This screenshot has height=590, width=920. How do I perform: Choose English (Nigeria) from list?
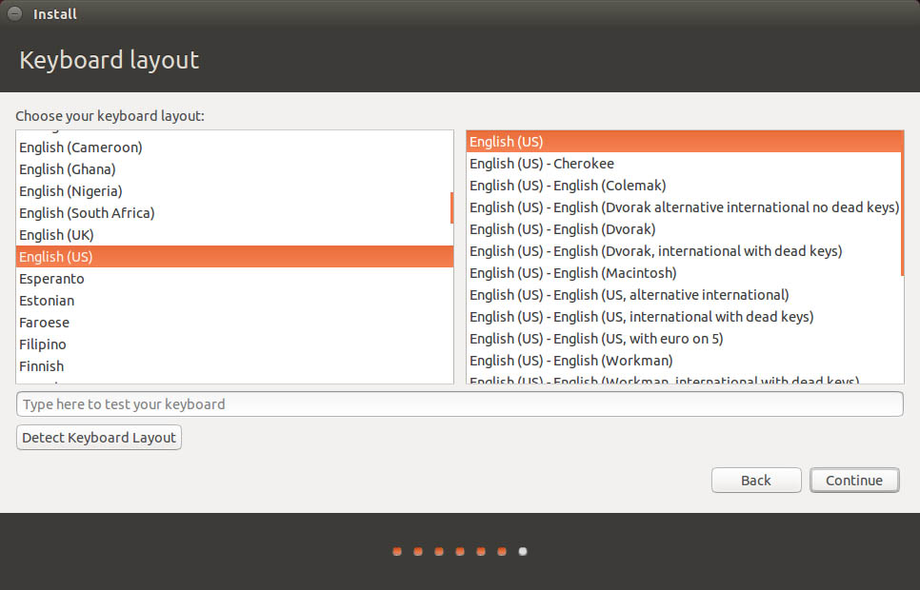234,191
